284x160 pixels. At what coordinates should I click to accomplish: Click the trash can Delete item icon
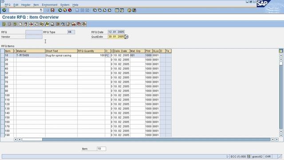pos(26,24)
